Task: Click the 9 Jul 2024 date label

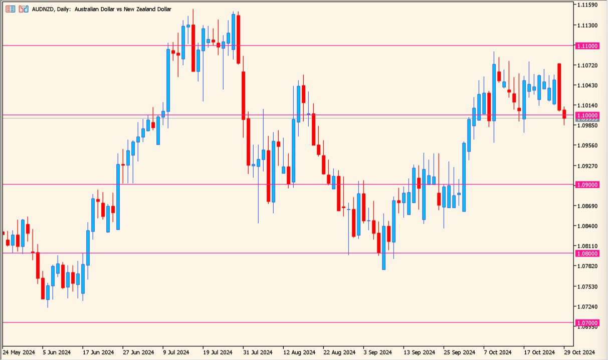Action: (176, 352)
